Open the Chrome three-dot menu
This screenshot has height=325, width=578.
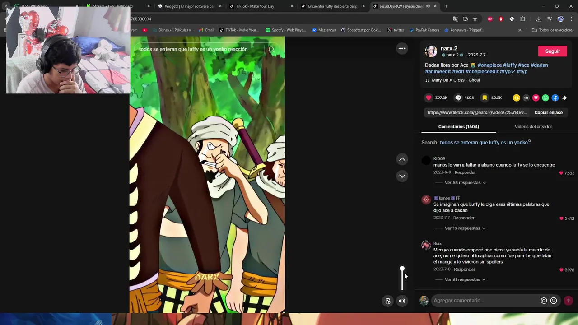[571, 19]
